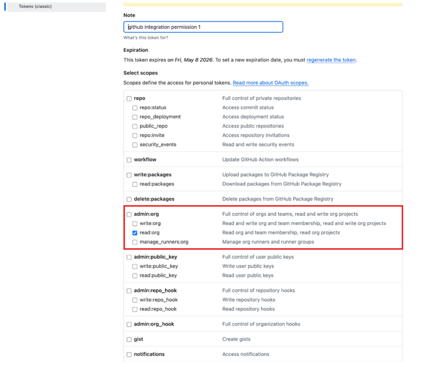Click the regenerate the token link
The width and height of the screenshot is (436, 367).
tap(331, 60)
